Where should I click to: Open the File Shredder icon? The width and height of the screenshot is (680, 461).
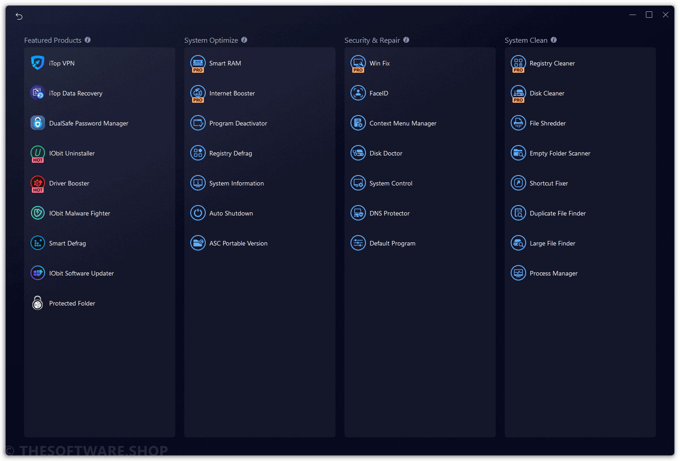tap(518, 123)
